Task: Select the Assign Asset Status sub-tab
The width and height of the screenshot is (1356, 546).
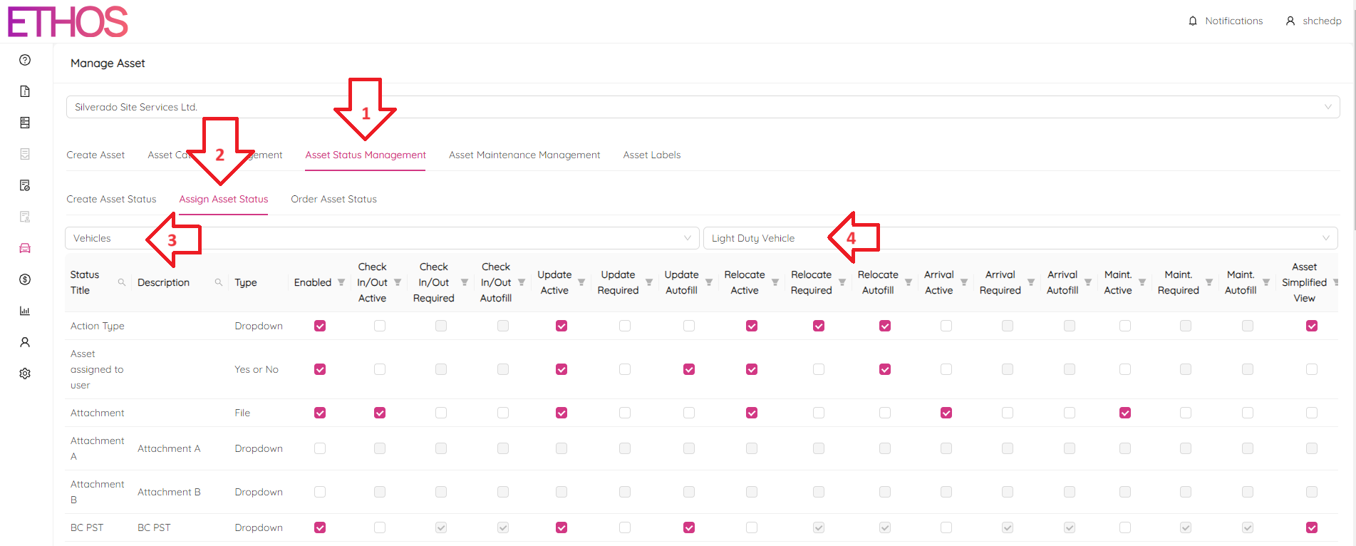Action: (224, 199)
